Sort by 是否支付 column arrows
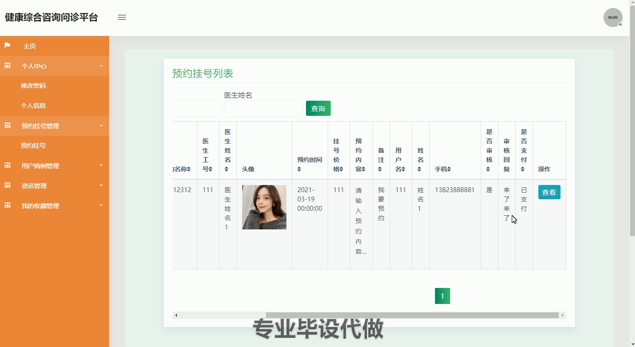Screen dimensions: 635x347 (x=523, y=169)
